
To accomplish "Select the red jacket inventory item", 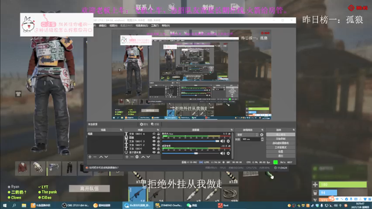I will (22, 168).
